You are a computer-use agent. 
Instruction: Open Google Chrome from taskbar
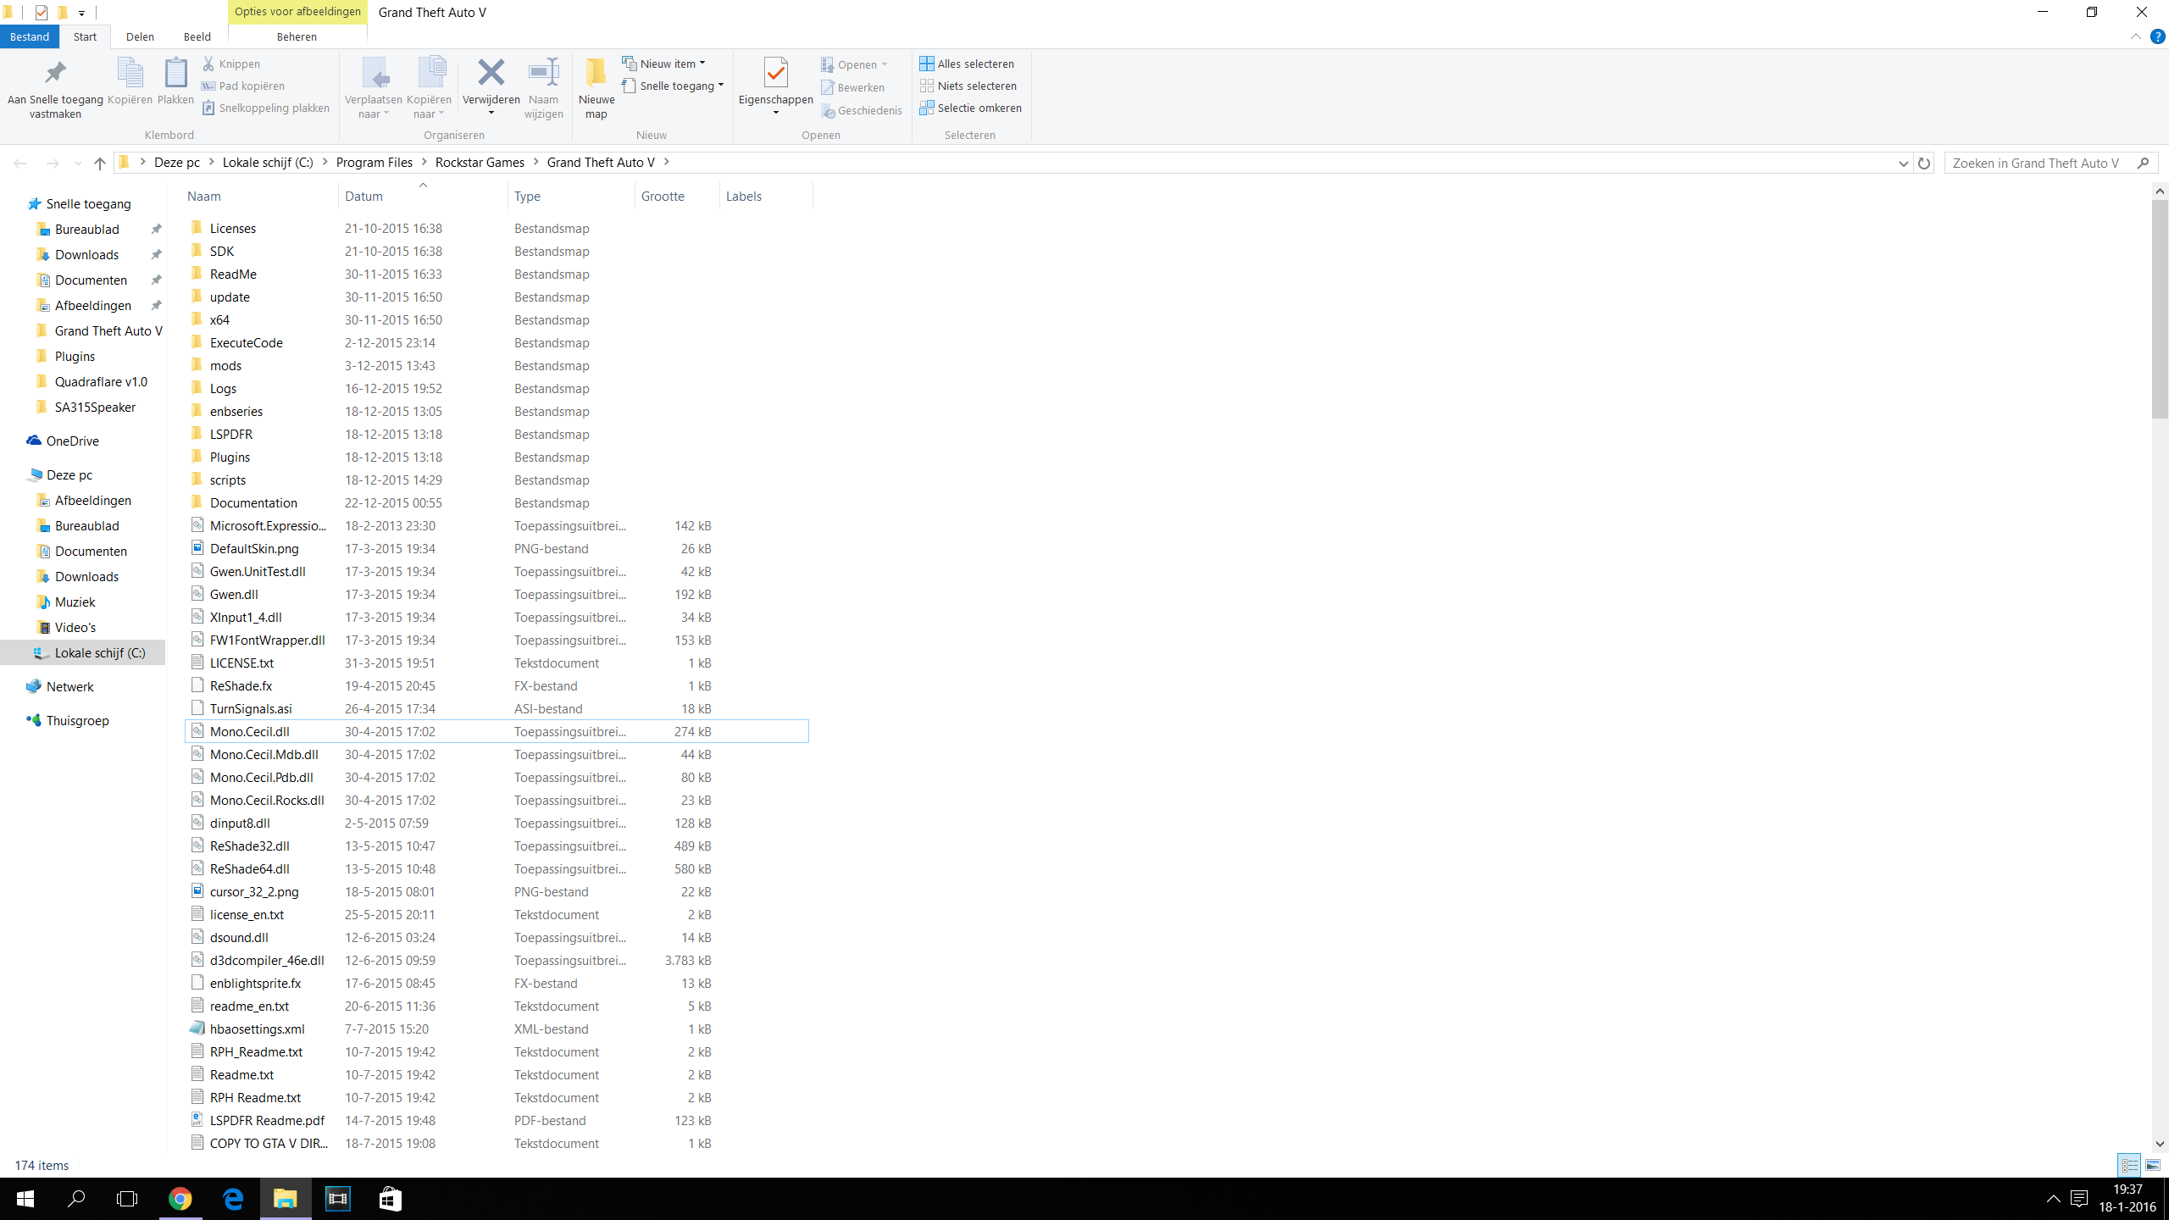click(180, 1198)
